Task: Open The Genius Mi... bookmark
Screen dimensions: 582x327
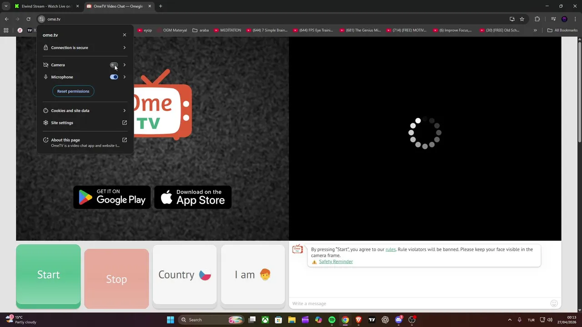Action: click(360, 30)
